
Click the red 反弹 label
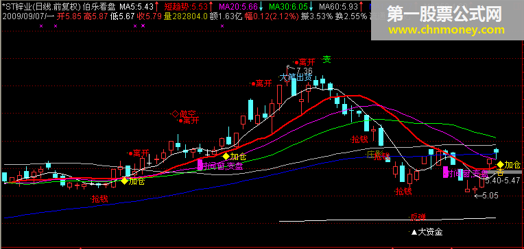418,218
